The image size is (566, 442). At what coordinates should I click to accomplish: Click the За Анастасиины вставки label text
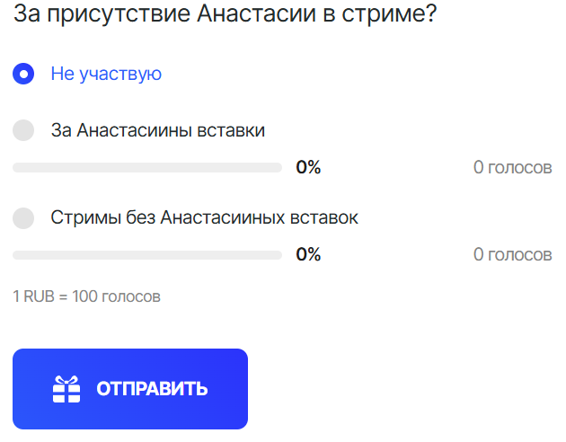point(158,130)
